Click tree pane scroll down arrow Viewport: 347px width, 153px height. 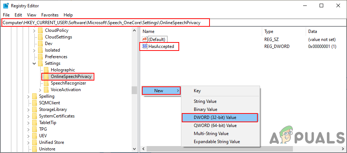[x=134, y=149]
